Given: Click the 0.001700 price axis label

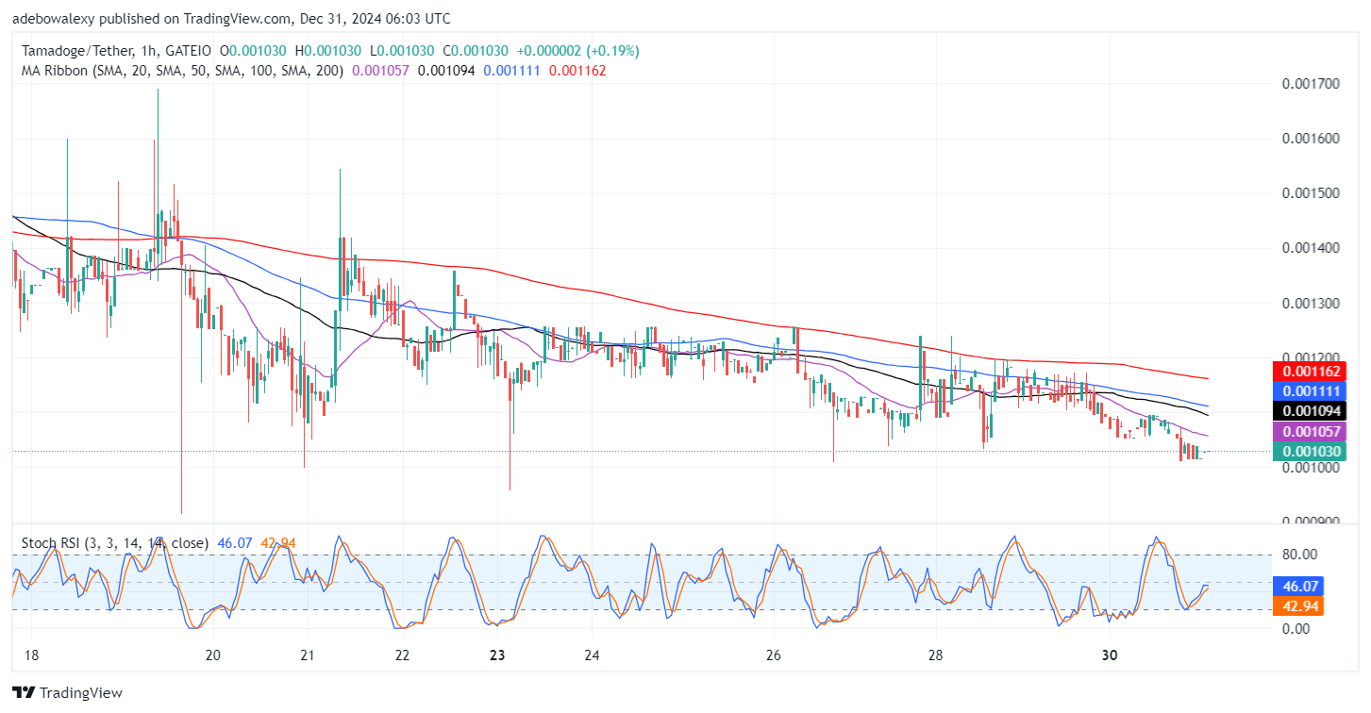Looking at the screenshot, I should [1310, 84].
